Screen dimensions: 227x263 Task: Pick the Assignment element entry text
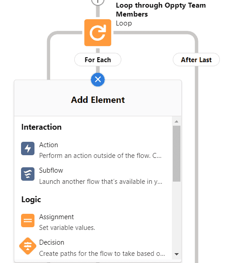[56, 217]
